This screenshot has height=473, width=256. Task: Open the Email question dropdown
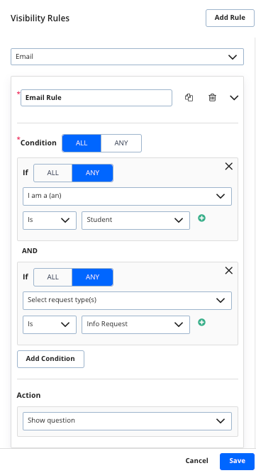127,57
